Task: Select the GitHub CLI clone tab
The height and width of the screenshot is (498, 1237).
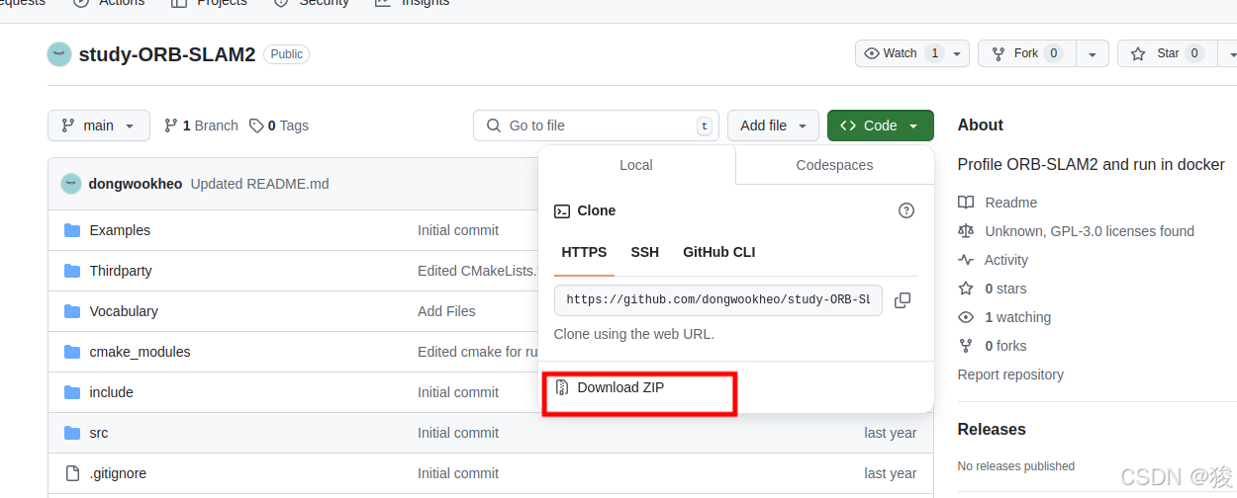Action: click(719, 252)
